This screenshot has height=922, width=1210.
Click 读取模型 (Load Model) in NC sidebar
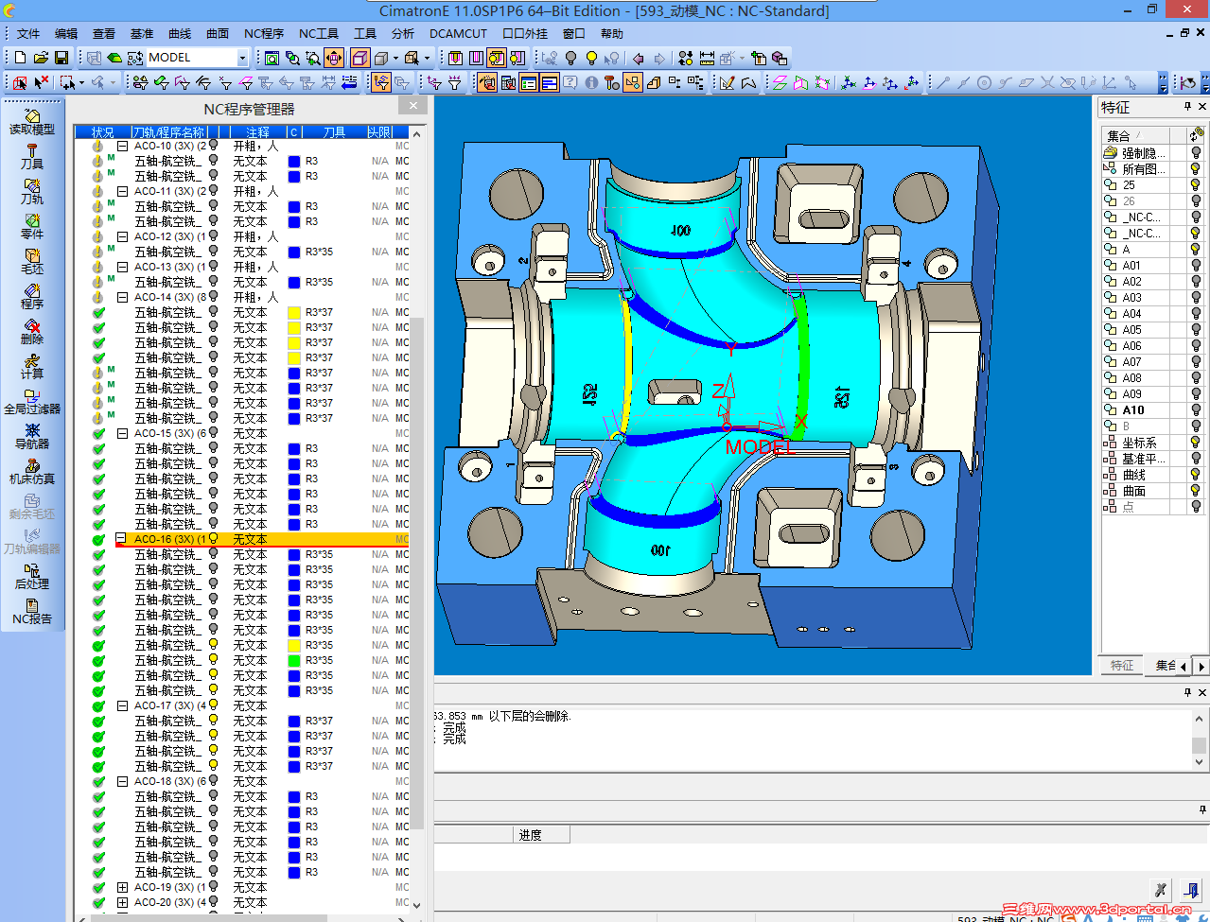click(x=32, y=122)
